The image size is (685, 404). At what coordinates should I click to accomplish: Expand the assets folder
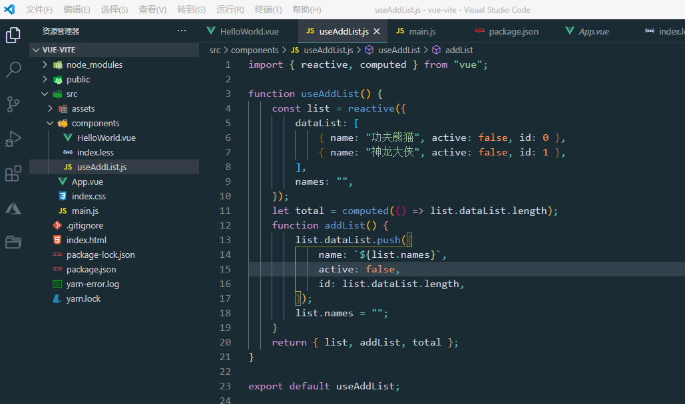tap(50, 108)
